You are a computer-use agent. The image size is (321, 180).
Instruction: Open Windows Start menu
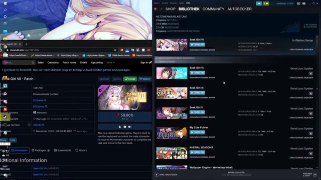5,3
